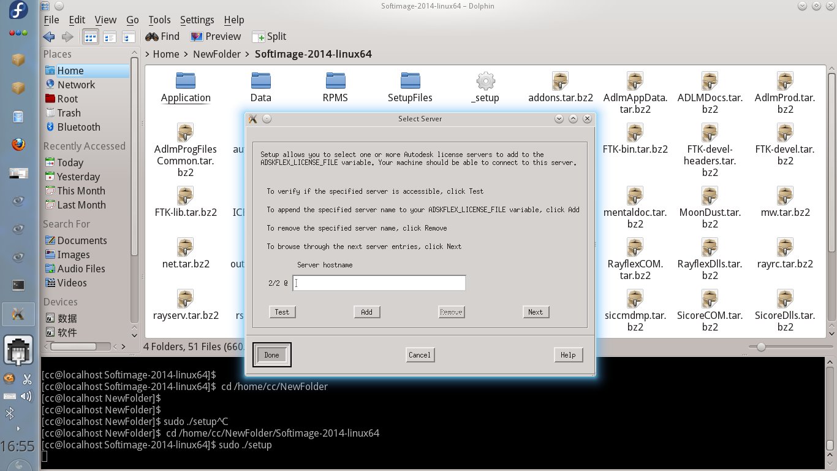Select the Data folder icon
This screenshot has height=471, width=837.
[x=260, y=80]
